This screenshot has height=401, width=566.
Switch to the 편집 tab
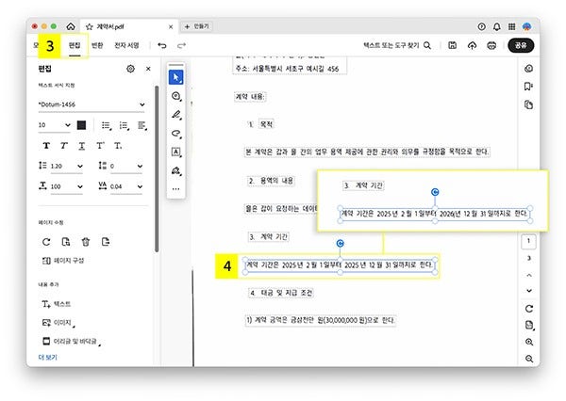75,45
